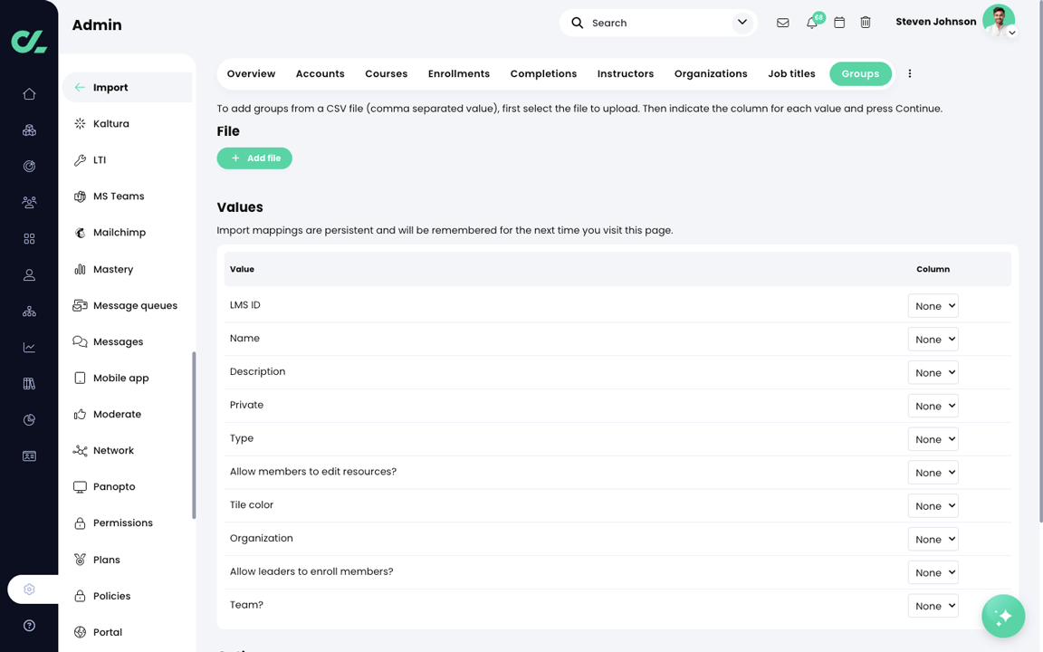The image size is (1043, 652).
Task: Click the floating sparkle assistant button
Action: click(1003, 616)
